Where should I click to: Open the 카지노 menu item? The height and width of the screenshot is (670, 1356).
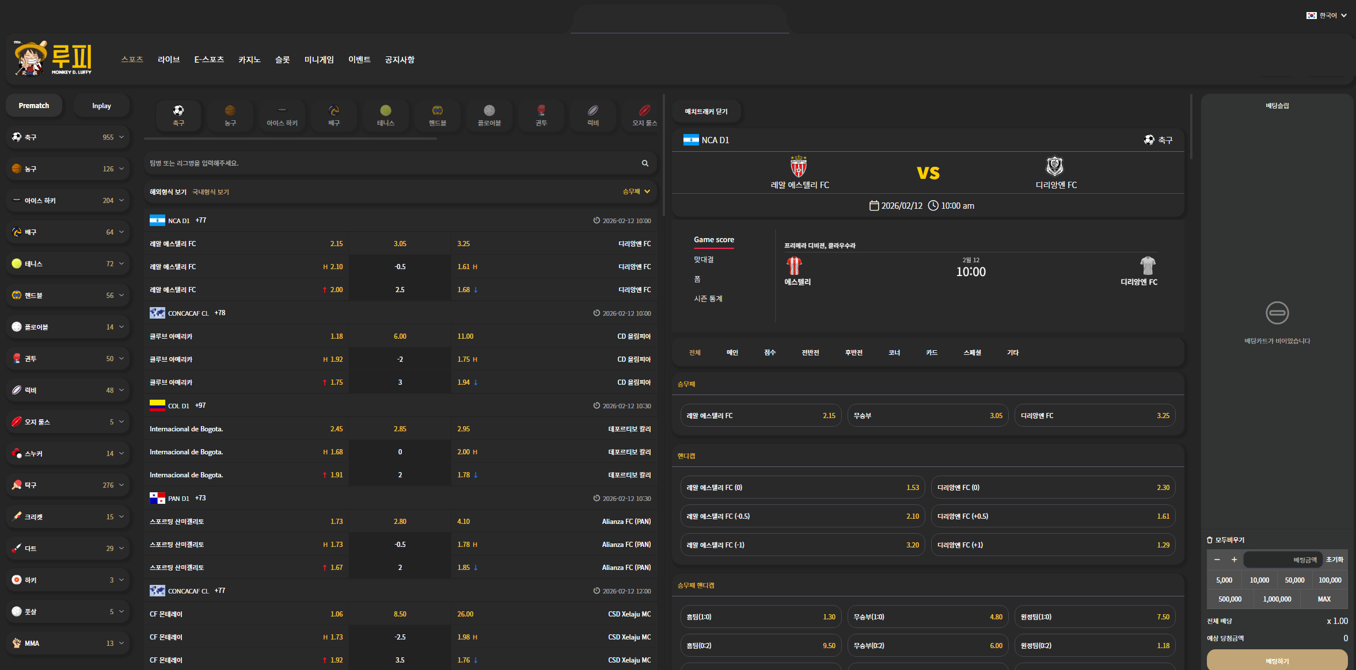click(249, 60)
